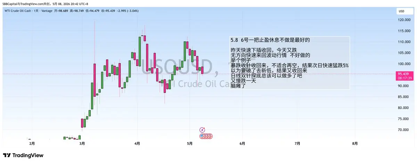Click the 120.000 level on price scale
The width and height of the screenshot is (417, 163).
point(404,20)
